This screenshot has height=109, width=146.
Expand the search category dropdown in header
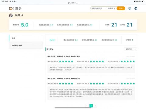[x=112, y=8]
